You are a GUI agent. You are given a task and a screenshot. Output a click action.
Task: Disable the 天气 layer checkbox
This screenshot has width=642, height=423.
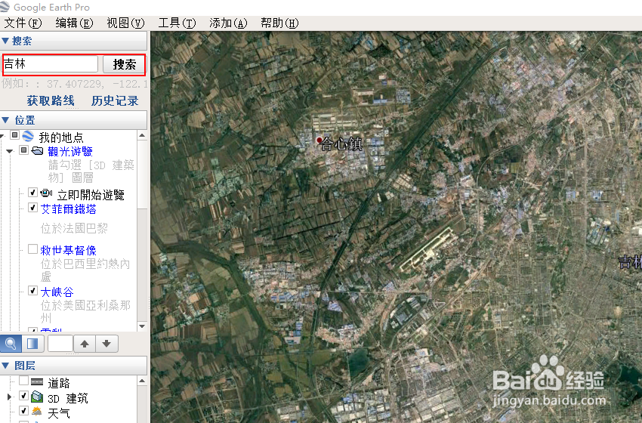(23, 411)
